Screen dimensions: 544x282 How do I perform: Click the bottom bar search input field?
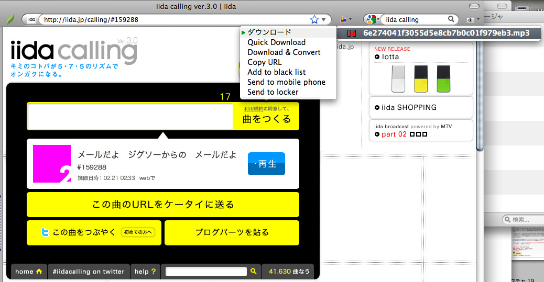pyautogui.click(x=206, y=272)
